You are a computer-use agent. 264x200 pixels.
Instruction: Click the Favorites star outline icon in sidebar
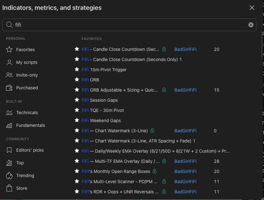[9, 49]
